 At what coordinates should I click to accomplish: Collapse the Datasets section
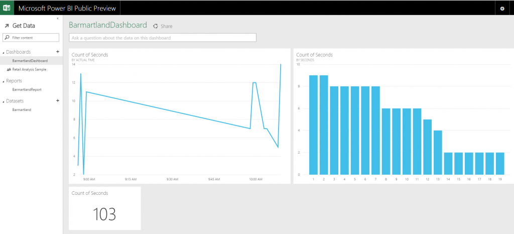click(4, 101)
